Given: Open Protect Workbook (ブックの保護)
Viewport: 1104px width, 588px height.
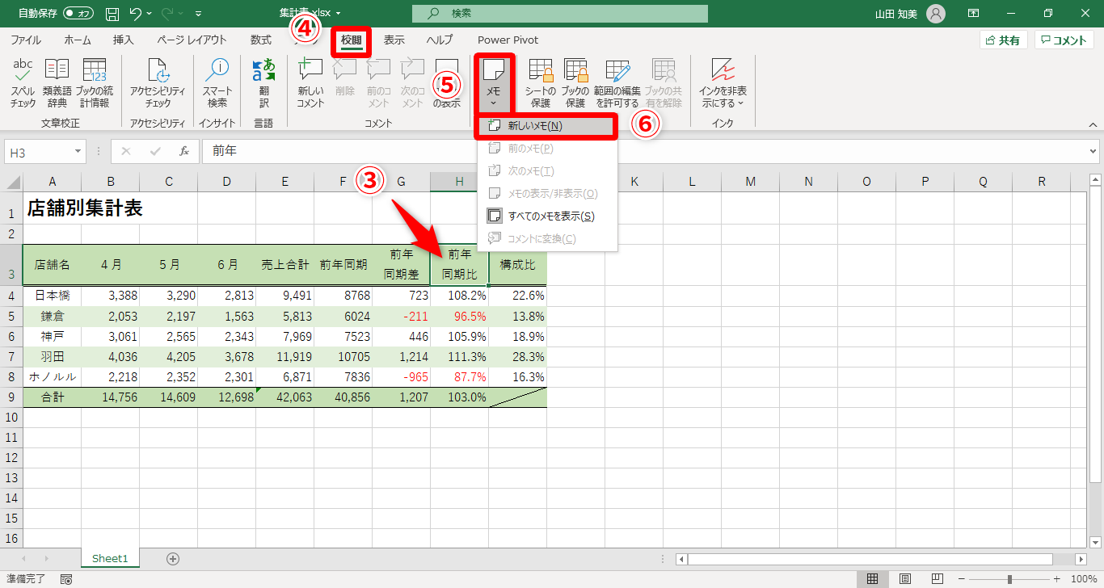Looking at the screenshot, I should [575, 82].
